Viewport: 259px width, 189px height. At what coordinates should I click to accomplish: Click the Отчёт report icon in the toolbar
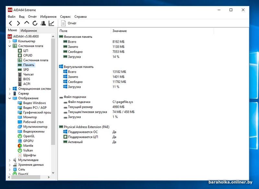63,23
